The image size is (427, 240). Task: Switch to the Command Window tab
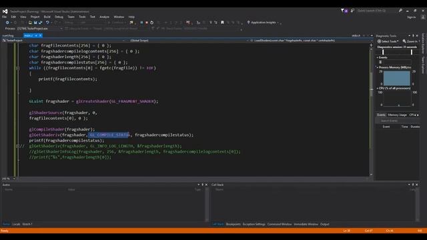point(280,224)
